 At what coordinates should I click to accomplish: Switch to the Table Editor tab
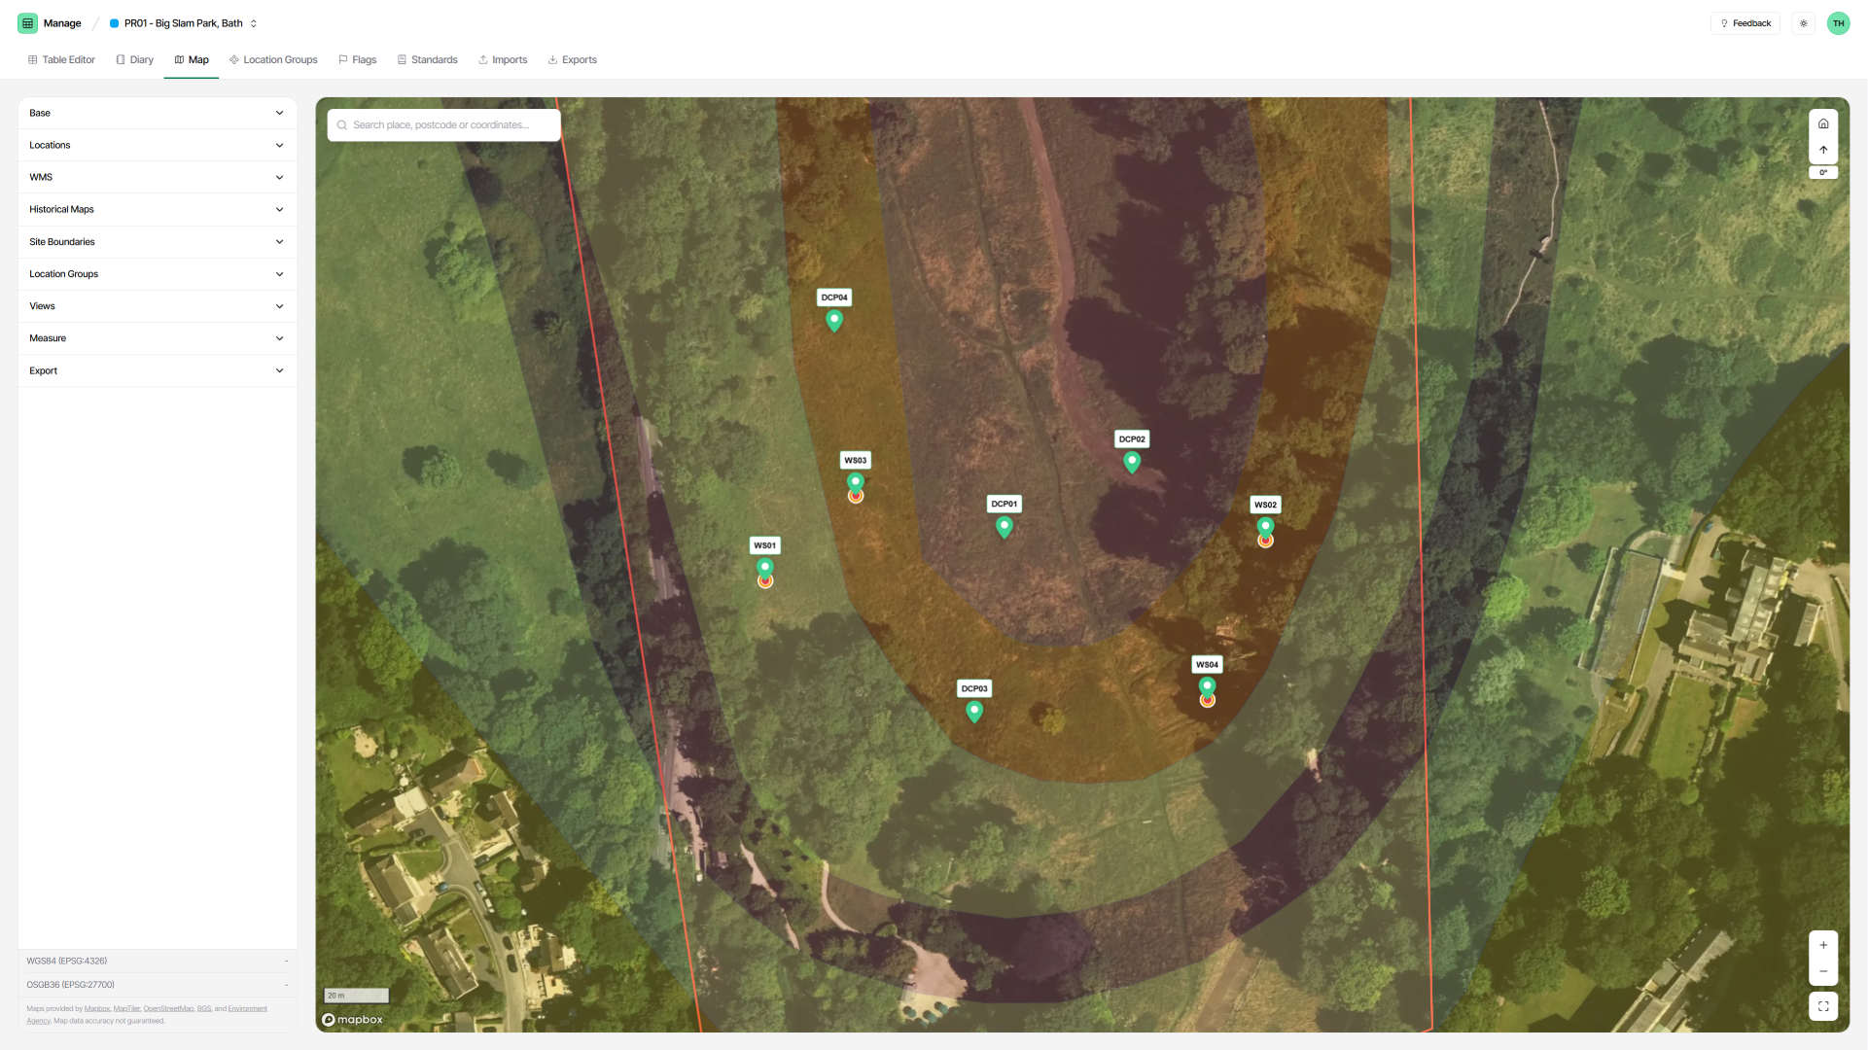pyautogui.click(x=61, y=60)
